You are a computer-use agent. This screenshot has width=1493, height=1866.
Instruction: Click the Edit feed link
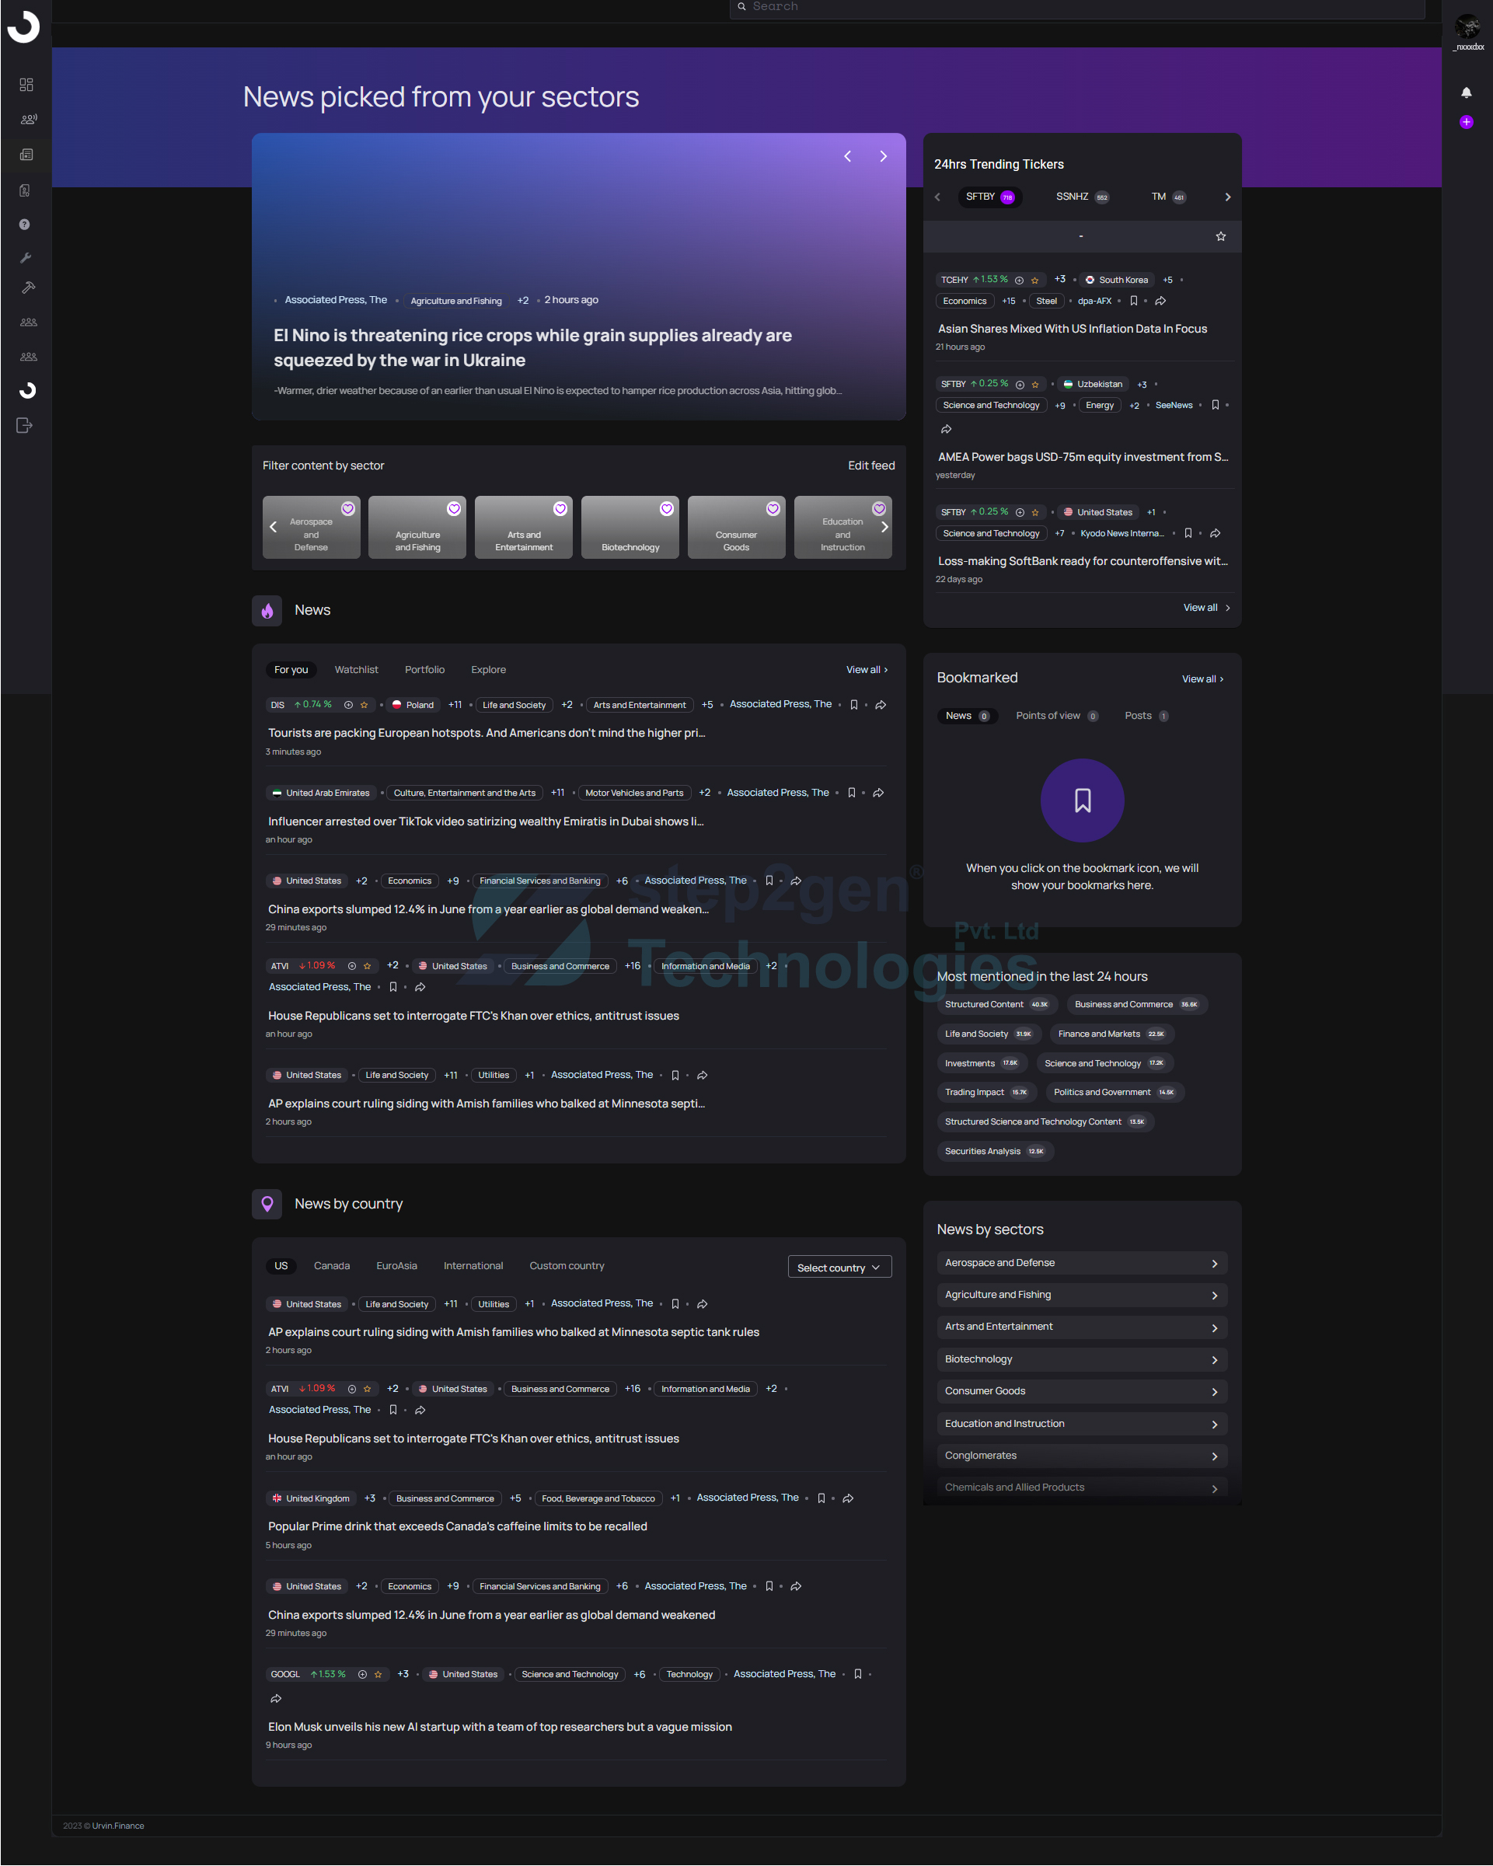(x=871, y=466)
